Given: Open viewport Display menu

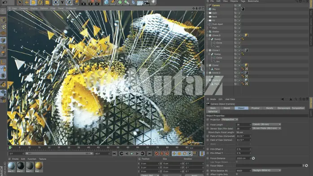Looking at the screenshot, I should click(34, 9).
